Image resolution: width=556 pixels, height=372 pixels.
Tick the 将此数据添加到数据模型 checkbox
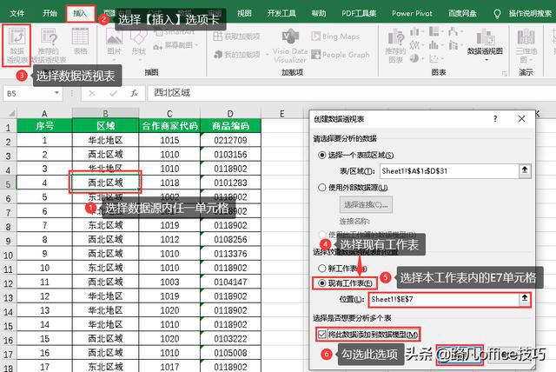coord(322,334)
